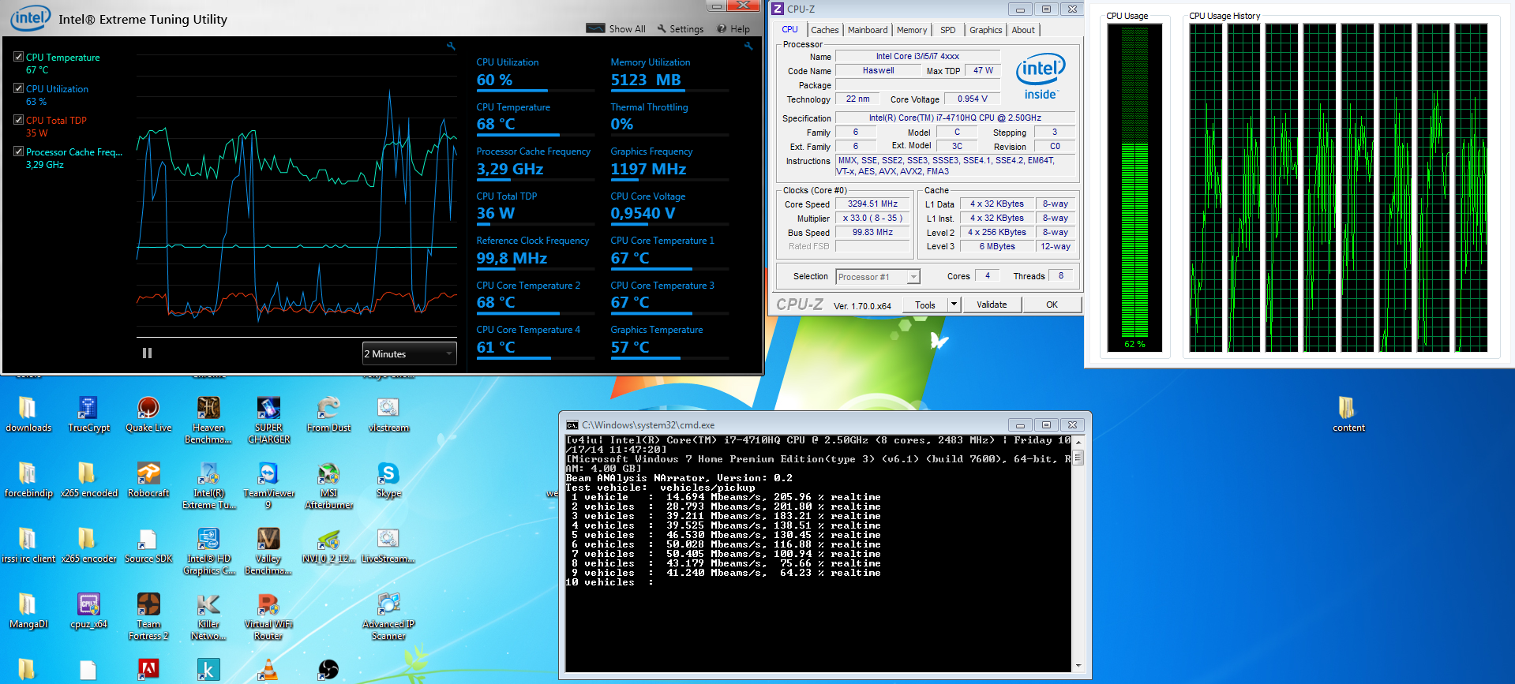
Task: Click the cmd.exe title bar icon
Action: pyautogui.click(x=572, y=424)
